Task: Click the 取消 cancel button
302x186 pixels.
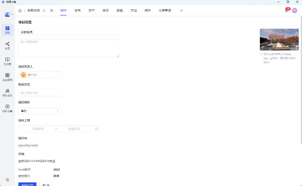Action: [x=46, y=184]
